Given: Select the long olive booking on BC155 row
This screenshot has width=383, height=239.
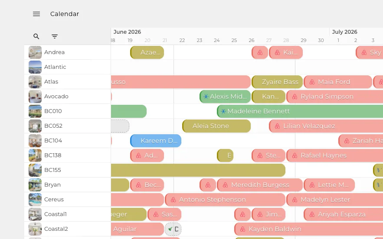Looking at the screenshot, I should pyautogui.click(x=198, y=170).
